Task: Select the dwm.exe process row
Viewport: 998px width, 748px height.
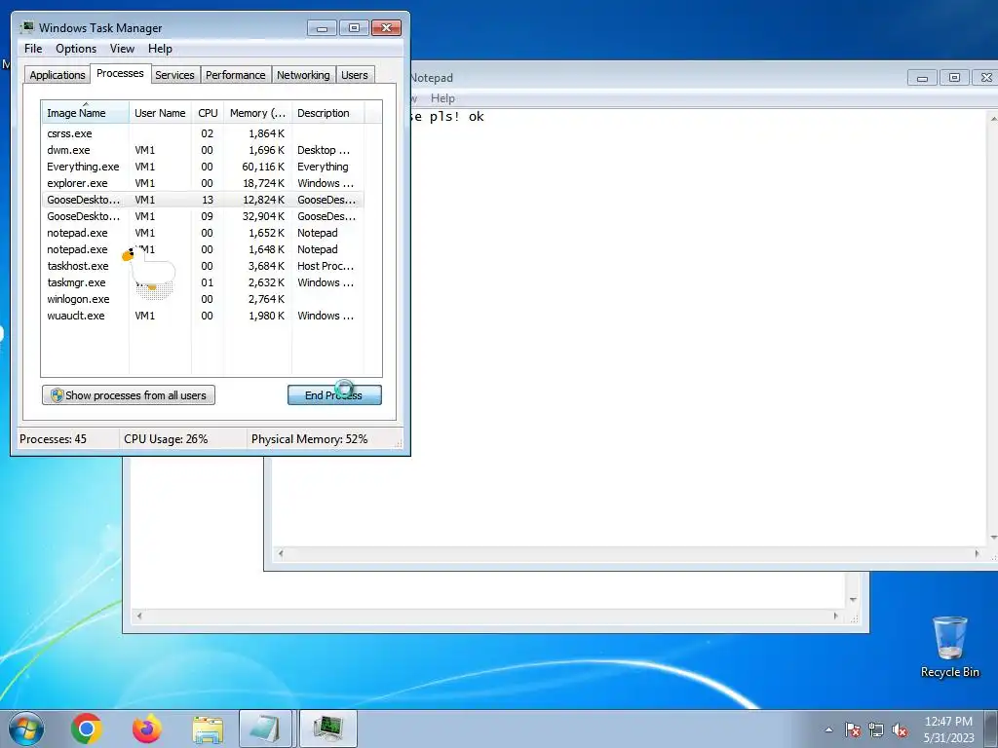Action: [x=203, y=150]
